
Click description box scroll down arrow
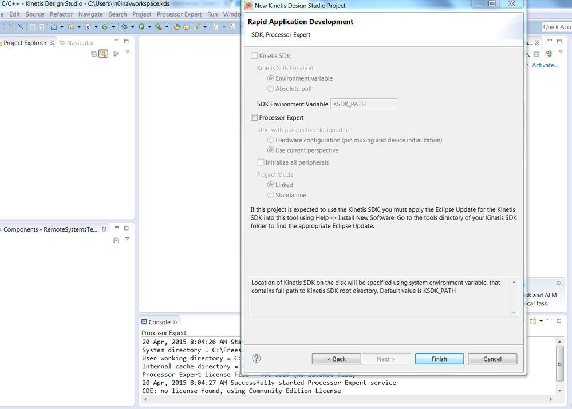[x=514, y=312]
